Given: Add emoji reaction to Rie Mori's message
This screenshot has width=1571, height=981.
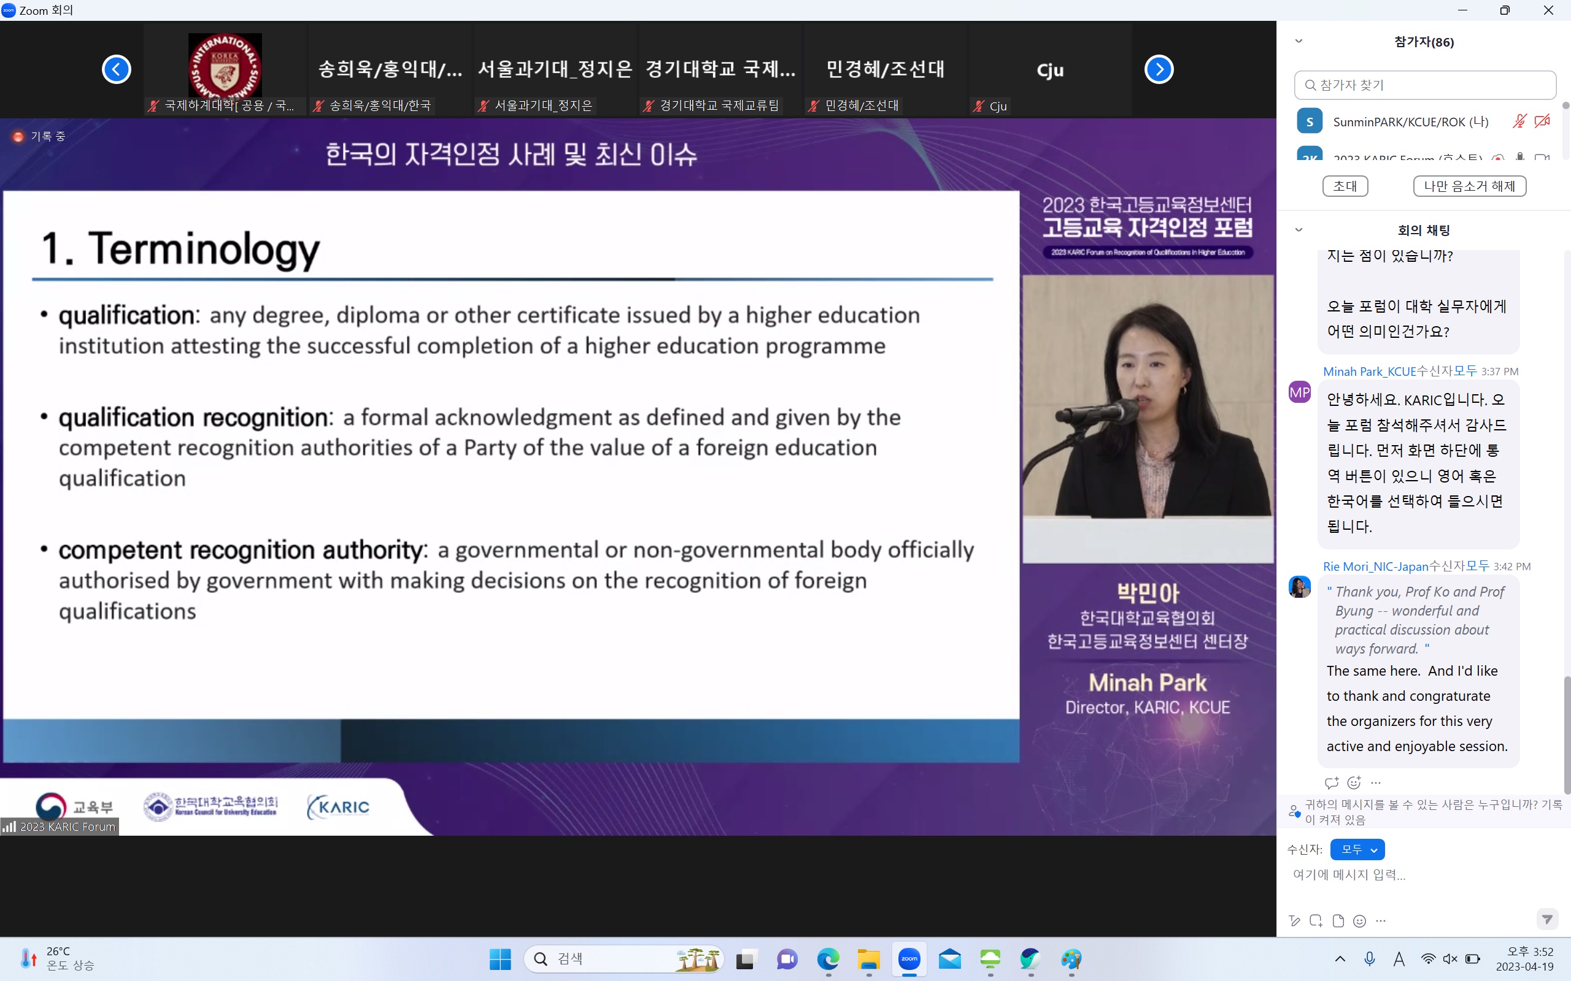Looking at the screenshot, I should (1354, 782).
